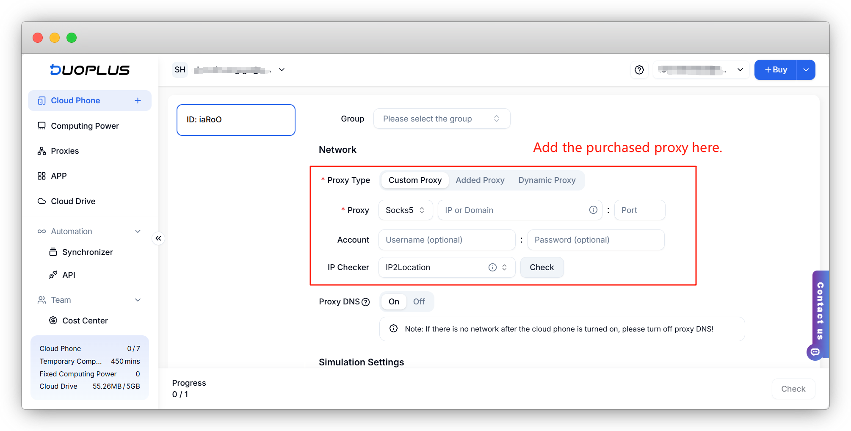Open Cloud Drive from the sidebar
The height and width of the screenshot is (431, 851).
click(73, 201)
